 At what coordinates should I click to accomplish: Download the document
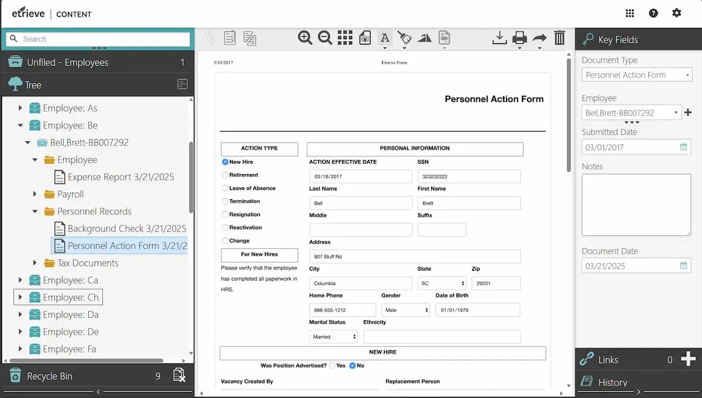(499, 38)
